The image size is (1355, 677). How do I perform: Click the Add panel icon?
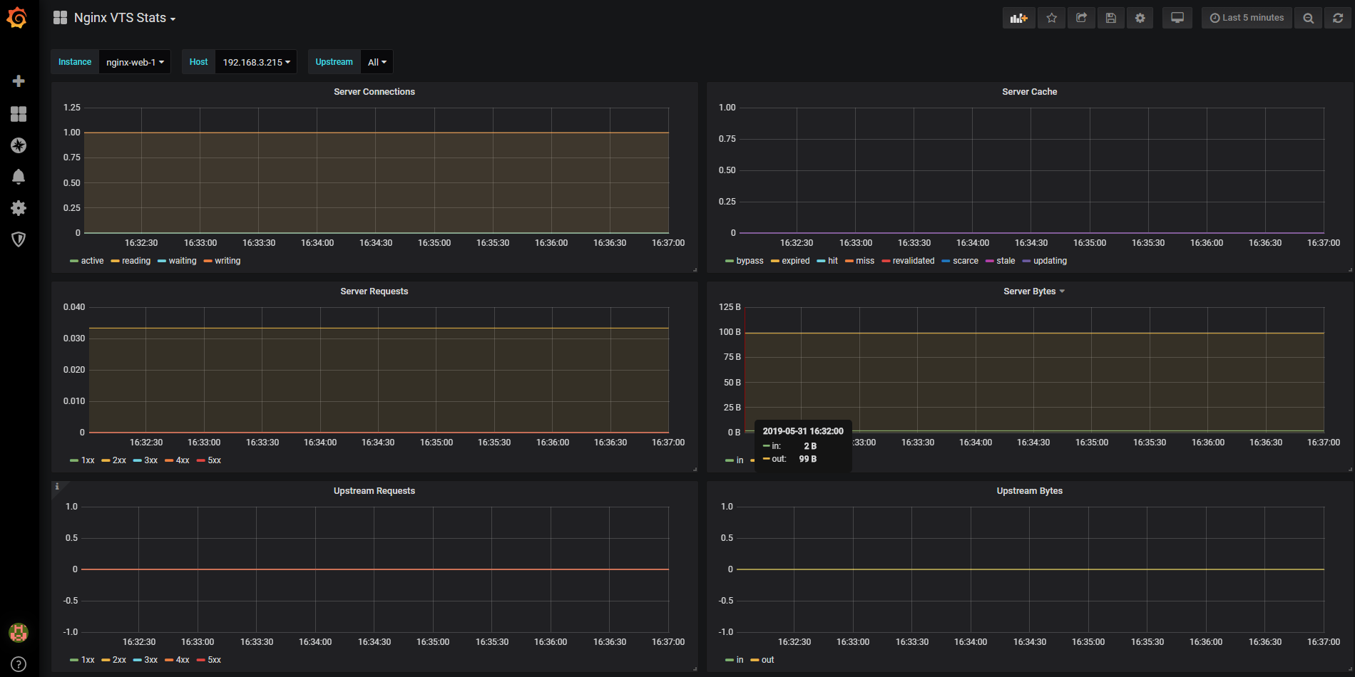[x=1018, y=18]
